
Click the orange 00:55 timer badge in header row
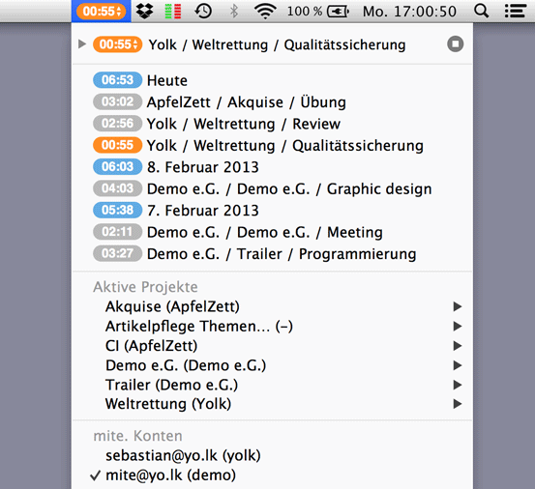click(117, 43)
